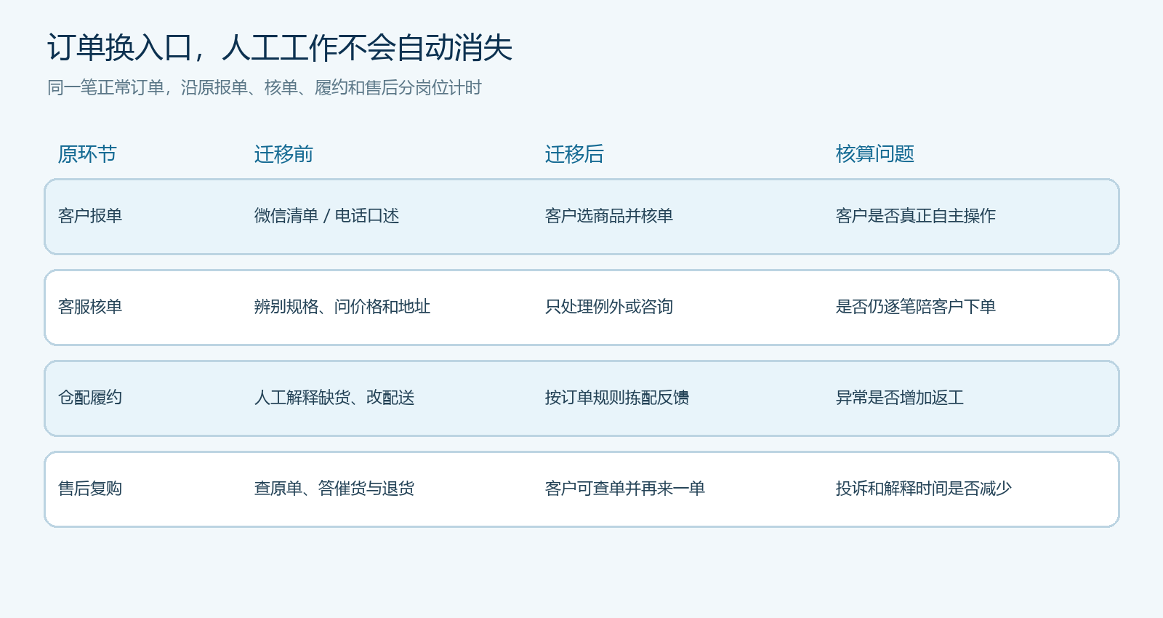1163x618 pixels.
Task: Click the 迁移后 column header
Action: click(574, 154)
